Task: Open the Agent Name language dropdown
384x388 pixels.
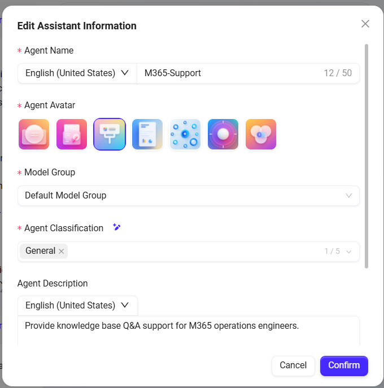Action: pyautogui.click(x=77, y=73)
